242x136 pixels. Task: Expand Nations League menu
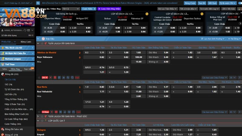[17, 59]
